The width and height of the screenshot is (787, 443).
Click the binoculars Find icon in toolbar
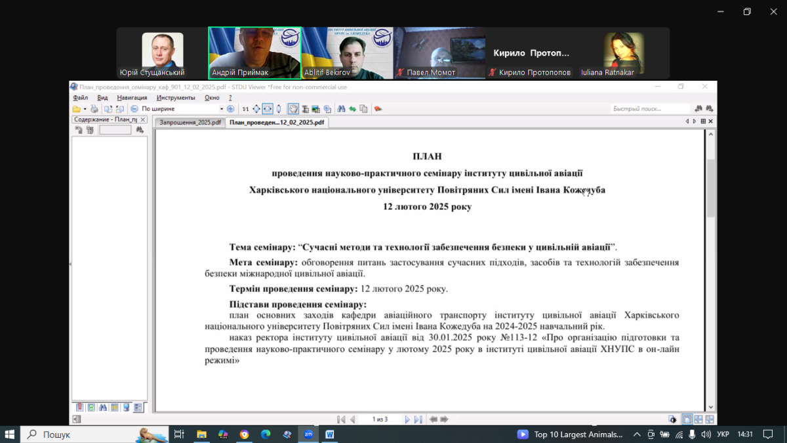pyautogui.click(x=341, y=109)
